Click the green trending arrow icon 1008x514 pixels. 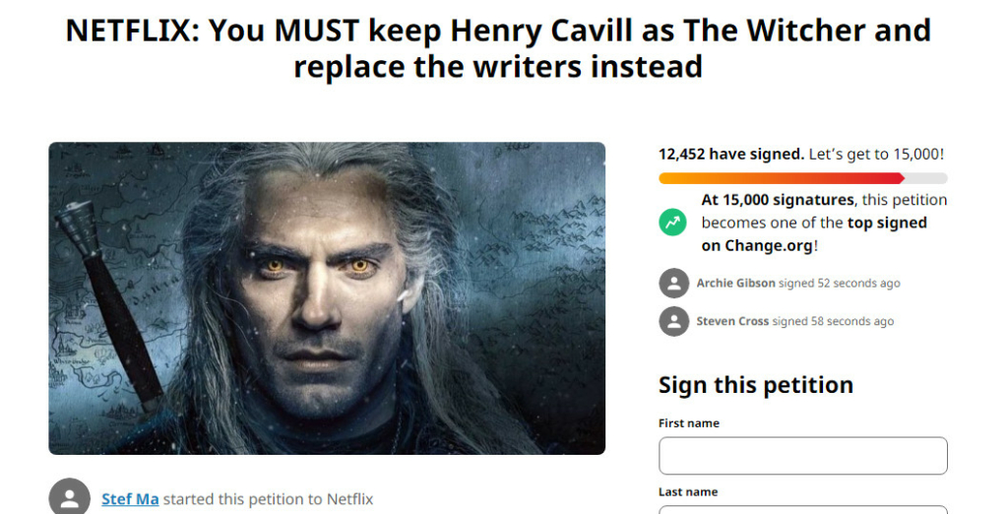click(673, 223)
